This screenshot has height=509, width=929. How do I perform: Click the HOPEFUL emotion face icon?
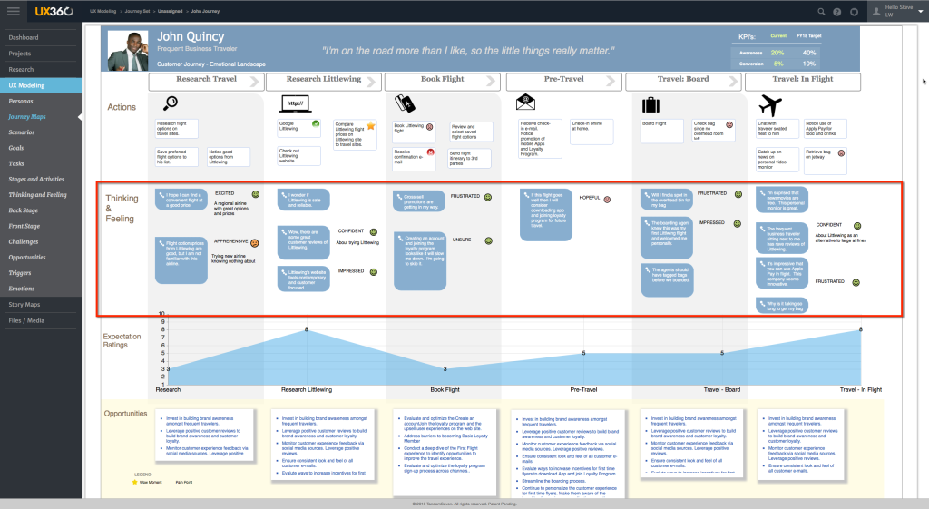[607, 199]
